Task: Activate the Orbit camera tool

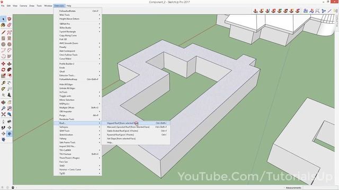Action: (x=3, y=102)
